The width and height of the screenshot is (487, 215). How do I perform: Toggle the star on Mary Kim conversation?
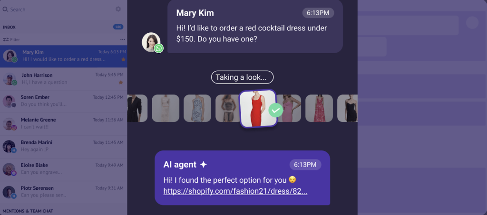point(123,59)
